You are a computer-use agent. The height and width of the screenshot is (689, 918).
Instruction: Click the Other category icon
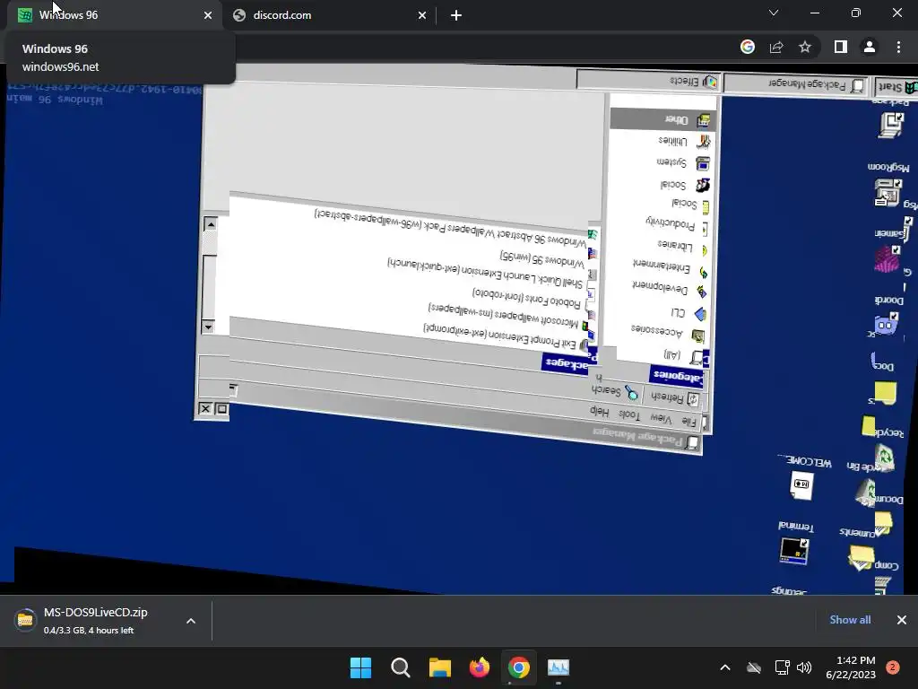click(704, 121)
